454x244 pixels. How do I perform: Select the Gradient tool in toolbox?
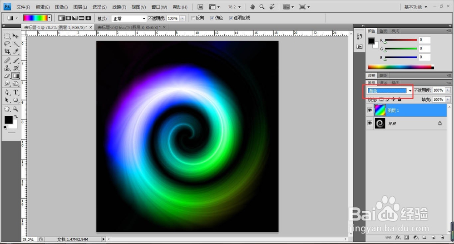pyautogui.click(x=15, y=76)
